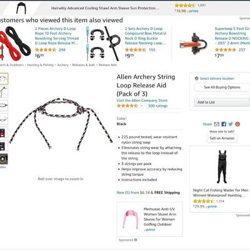Click the Sponsored info icon below ad
This screenshot has height=250, width=250.
(x=136, y=240)
